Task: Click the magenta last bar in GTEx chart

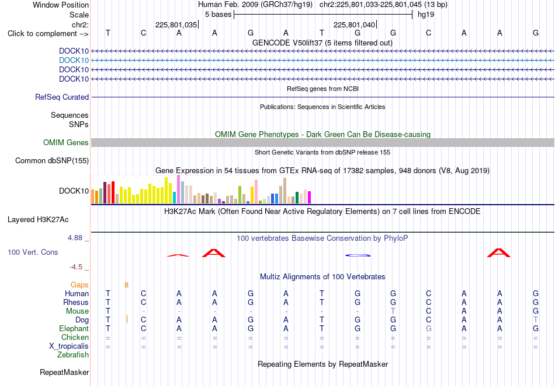Action: point(310,198)
